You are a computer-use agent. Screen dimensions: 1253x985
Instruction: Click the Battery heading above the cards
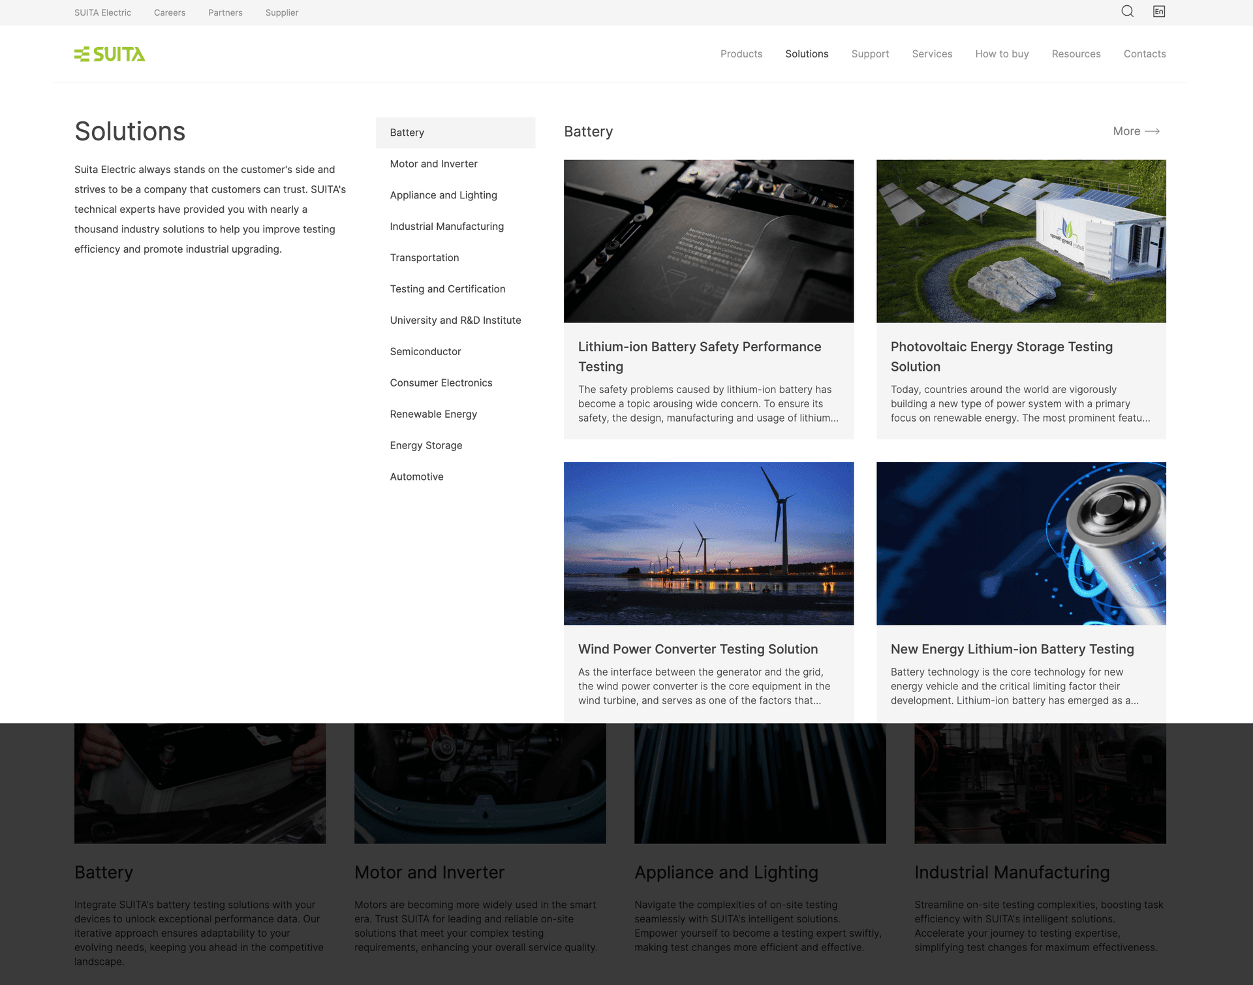588,132
